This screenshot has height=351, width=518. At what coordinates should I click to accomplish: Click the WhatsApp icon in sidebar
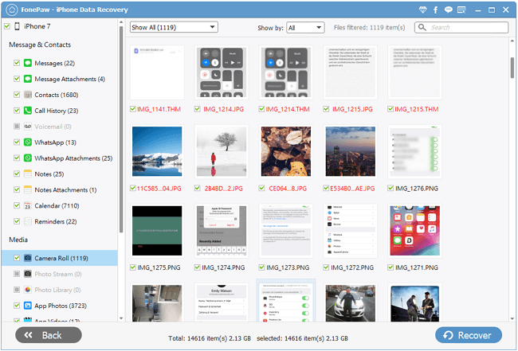[27, 142]
